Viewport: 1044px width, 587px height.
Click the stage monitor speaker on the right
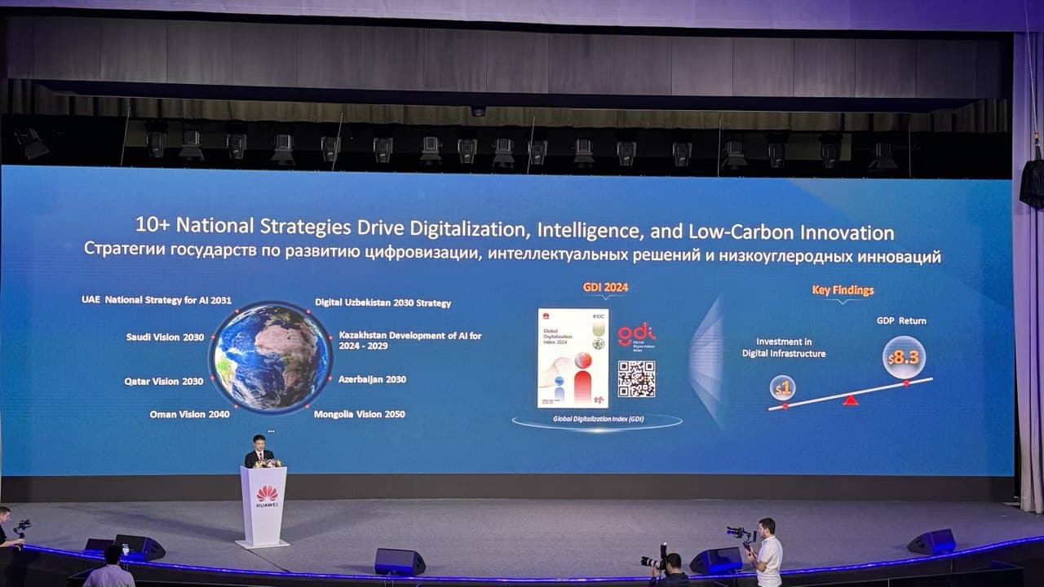[x=931, y=542]
